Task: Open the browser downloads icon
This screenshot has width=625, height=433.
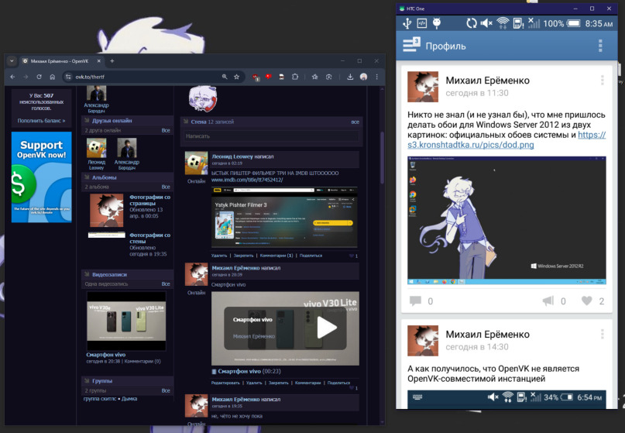Action: (350, 77)
